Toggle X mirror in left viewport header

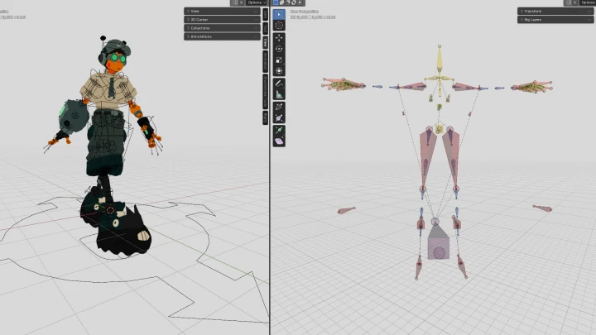coord(242,2)
